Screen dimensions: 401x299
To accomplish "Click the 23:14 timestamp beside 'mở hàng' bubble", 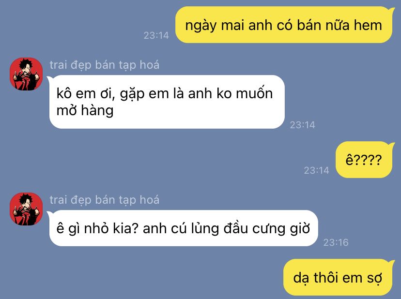I will [x=303, y=125].
